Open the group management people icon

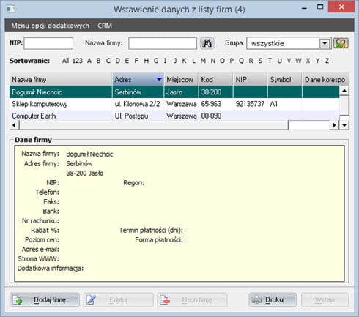[341, 43]
